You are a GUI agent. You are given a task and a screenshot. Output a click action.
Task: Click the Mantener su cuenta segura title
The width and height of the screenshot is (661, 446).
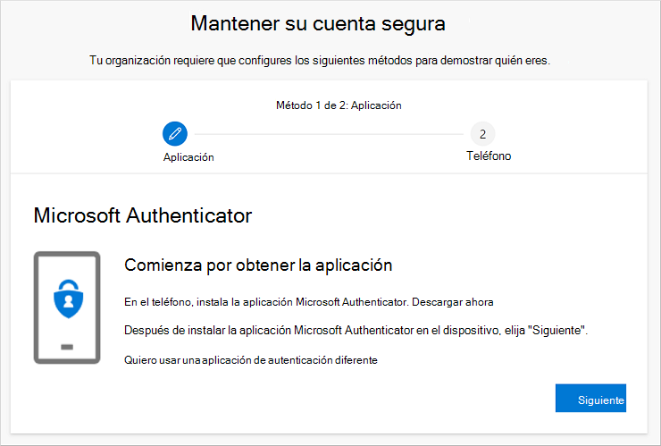tap(318, 23)
